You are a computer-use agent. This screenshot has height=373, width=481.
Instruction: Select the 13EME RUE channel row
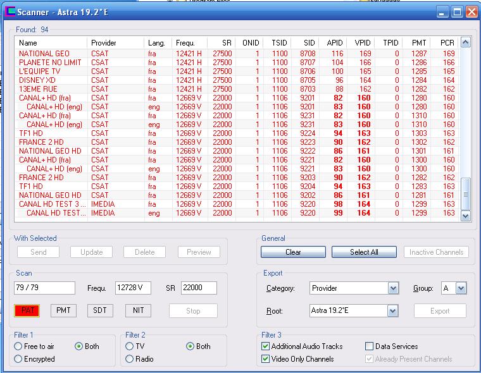[x=237, y=89]
